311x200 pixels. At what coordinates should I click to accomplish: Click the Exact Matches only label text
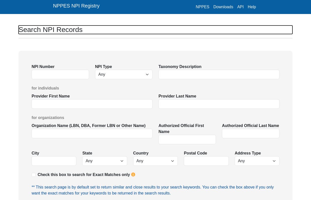point(84,175)
